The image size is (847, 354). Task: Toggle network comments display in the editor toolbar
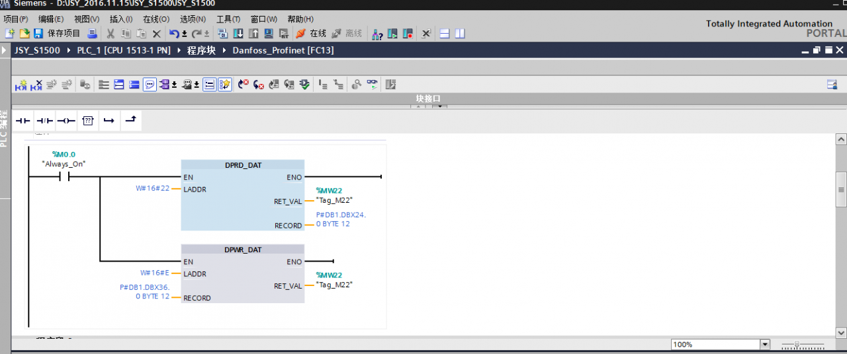(x=150, y=85)
